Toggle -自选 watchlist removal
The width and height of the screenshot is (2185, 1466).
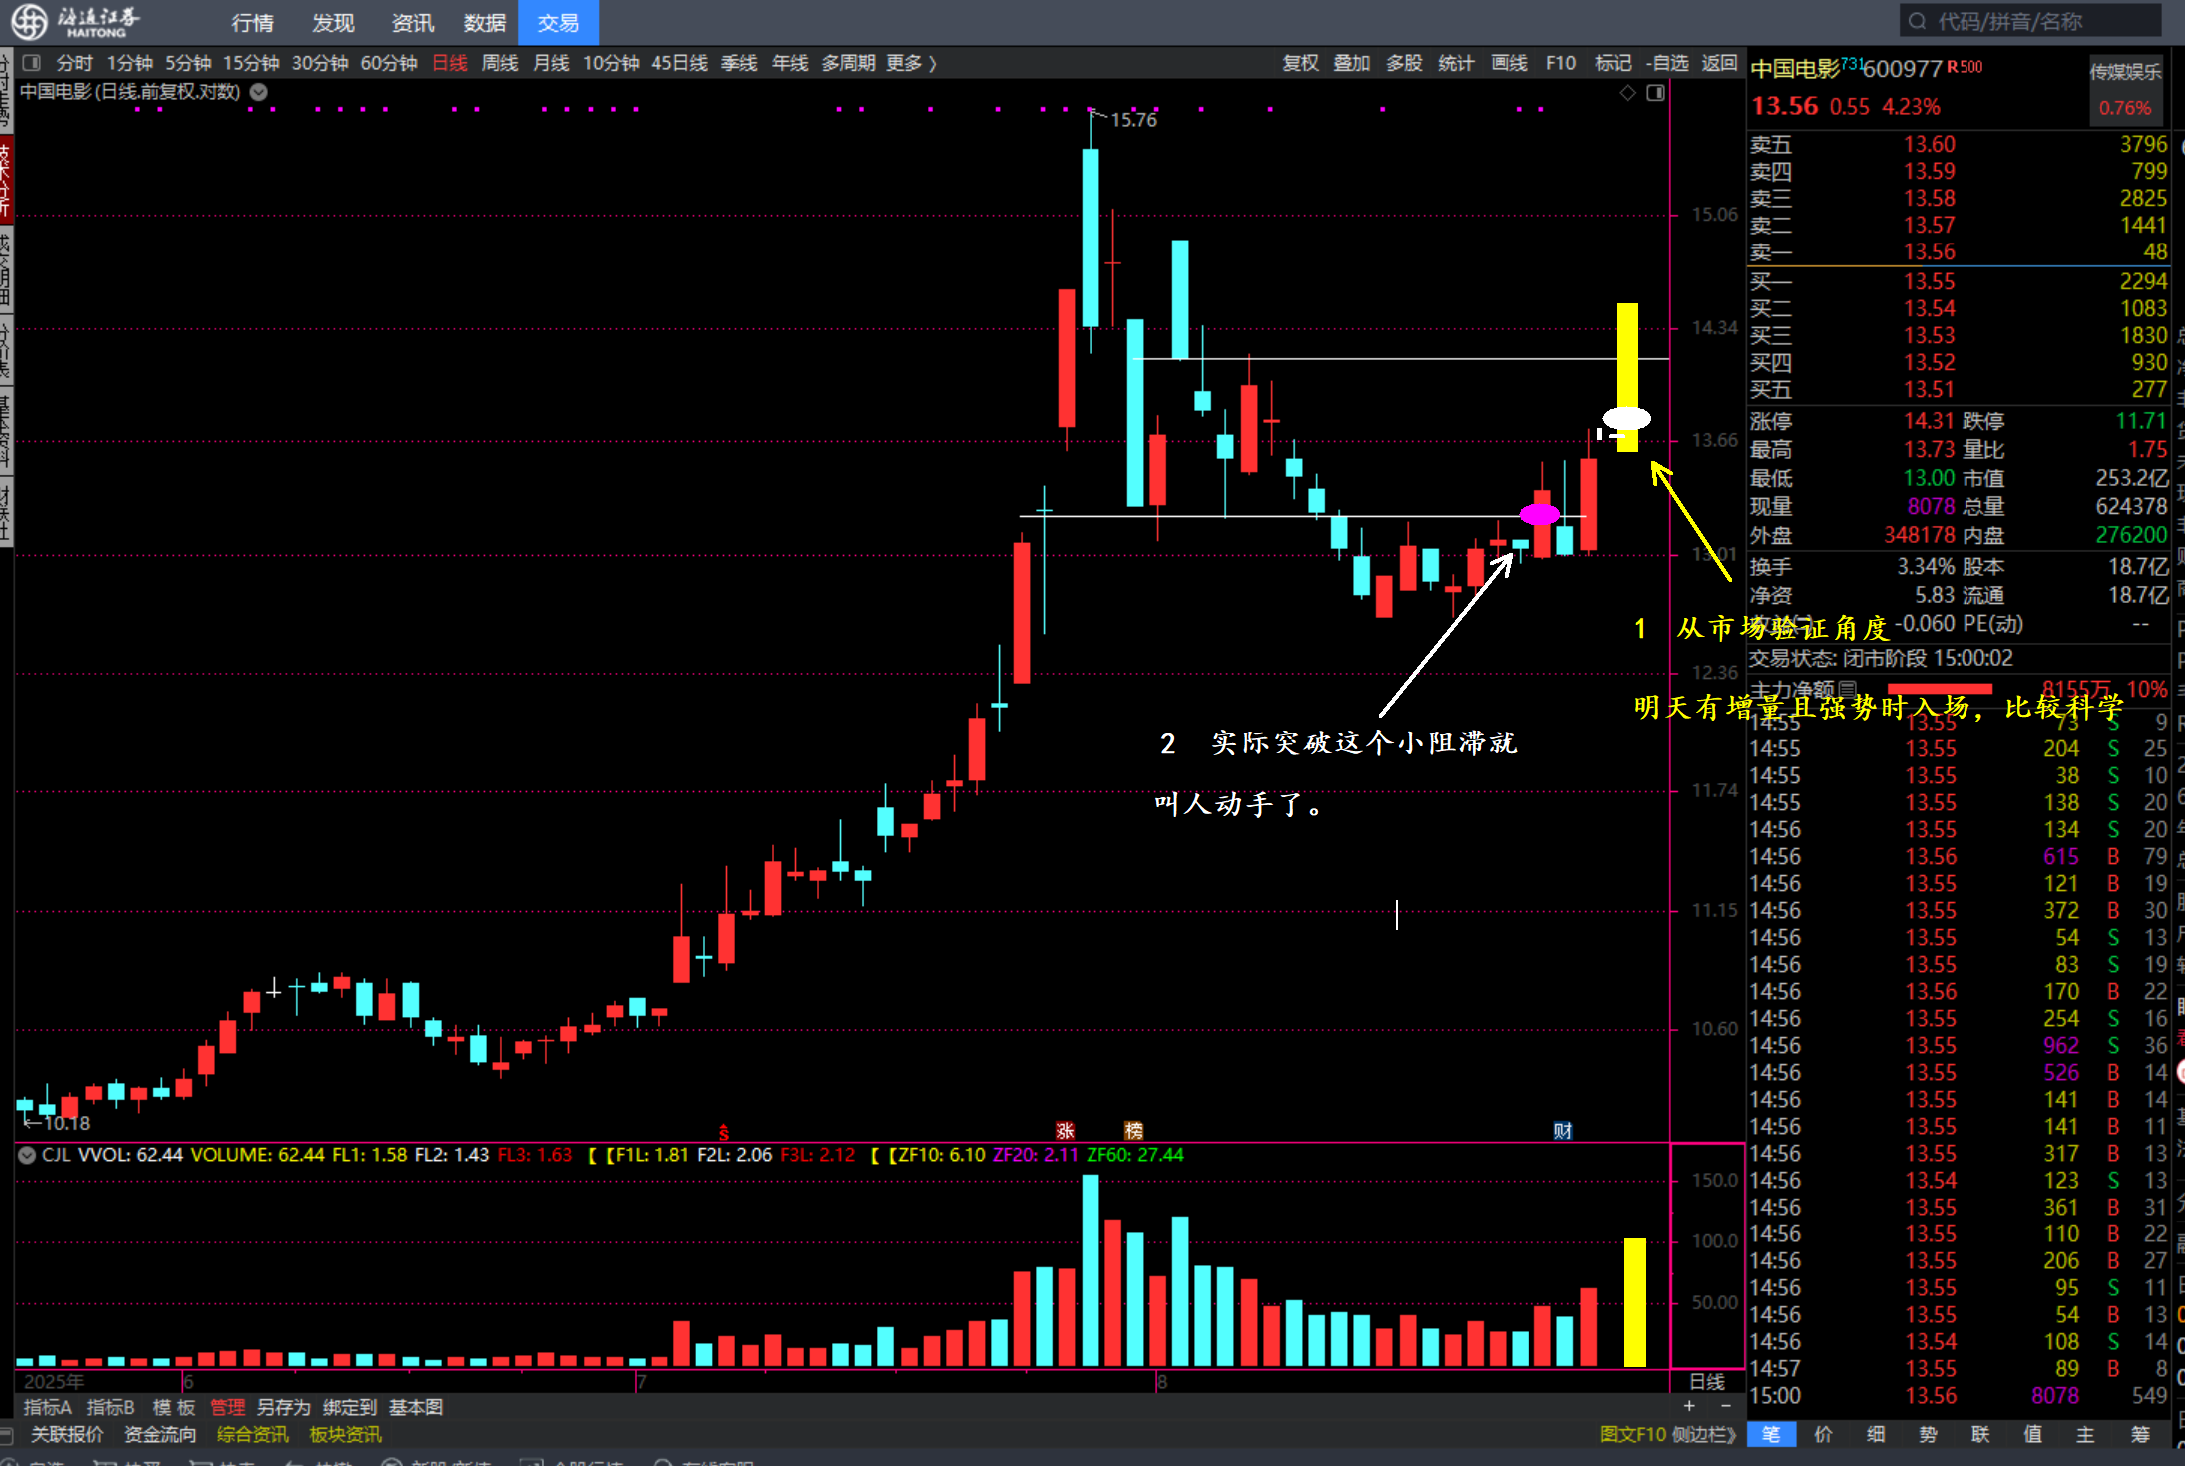[1667, 63]
